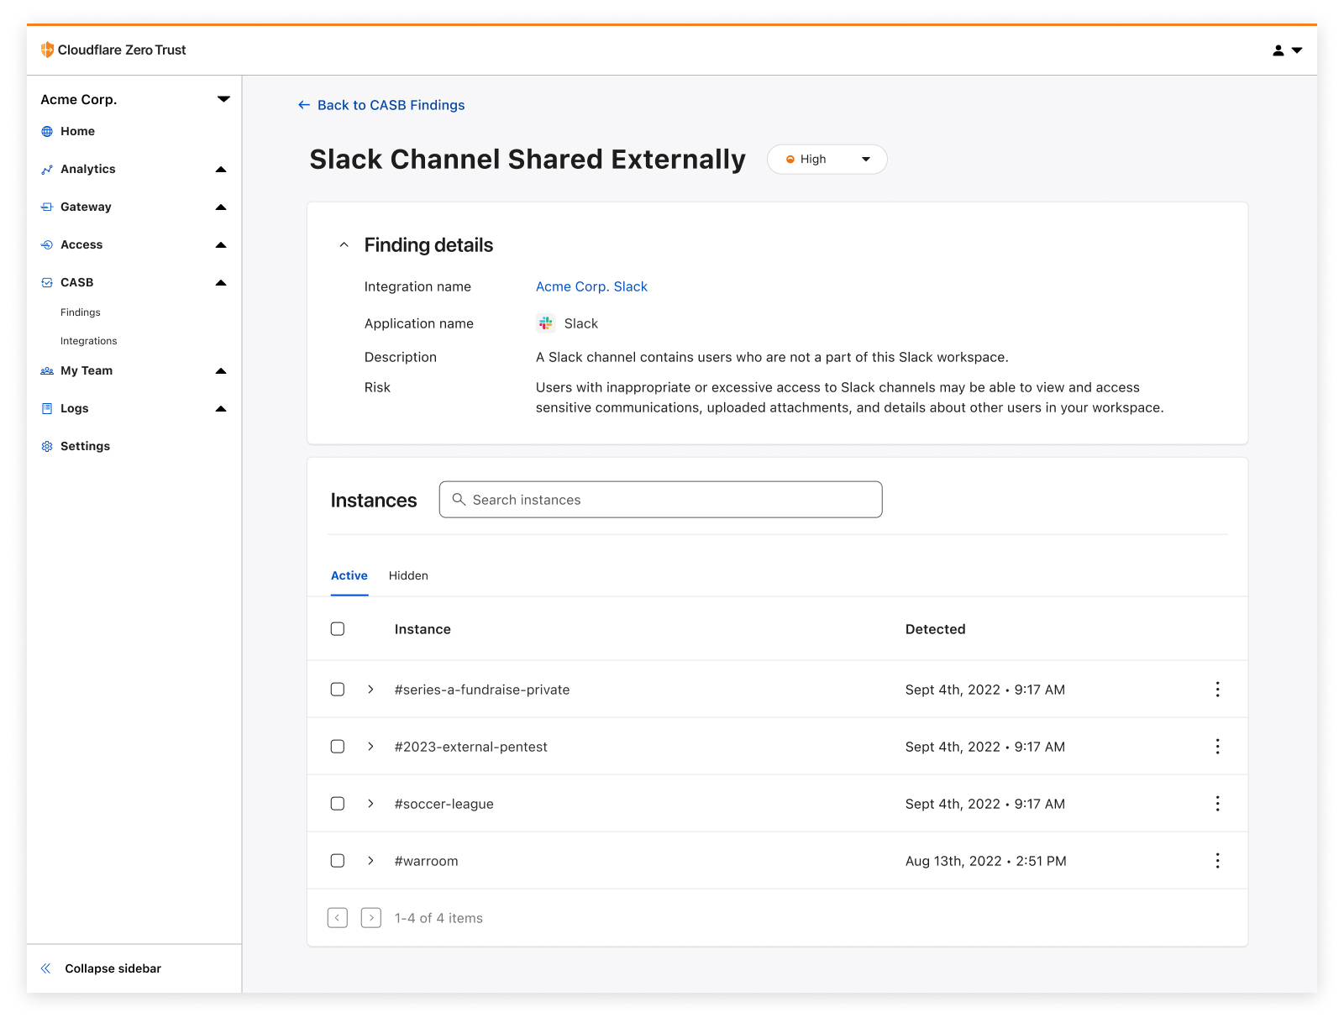
Task: Toggle the Logs section arrow
Action: coord(221,408)
